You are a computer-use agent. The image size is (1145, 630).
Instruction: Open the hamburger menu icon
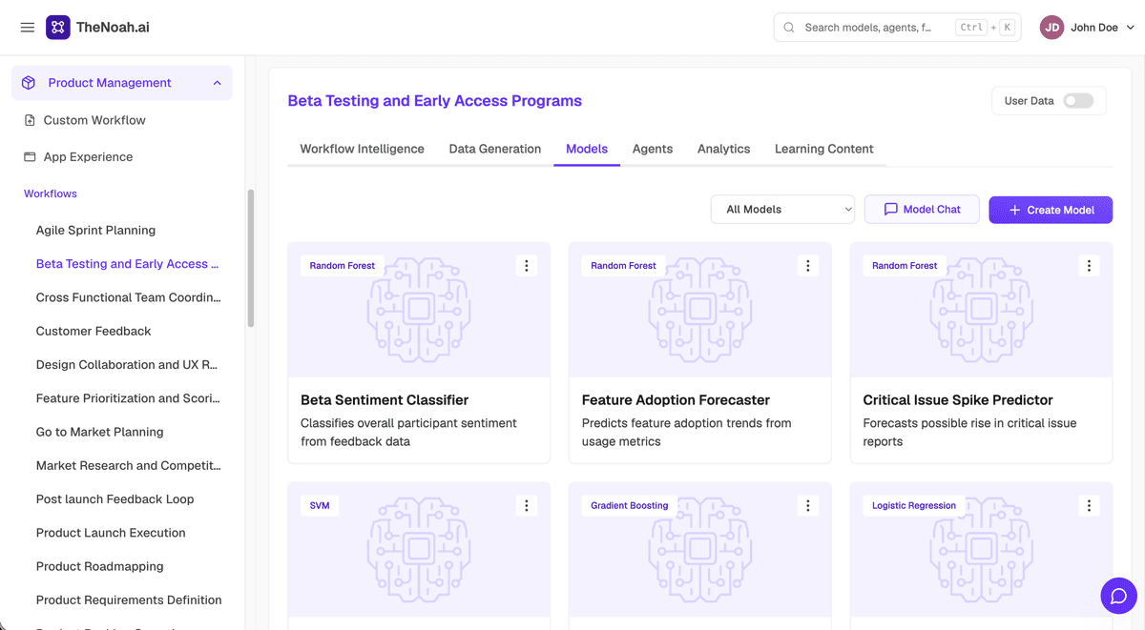click(x=28, y=28)
